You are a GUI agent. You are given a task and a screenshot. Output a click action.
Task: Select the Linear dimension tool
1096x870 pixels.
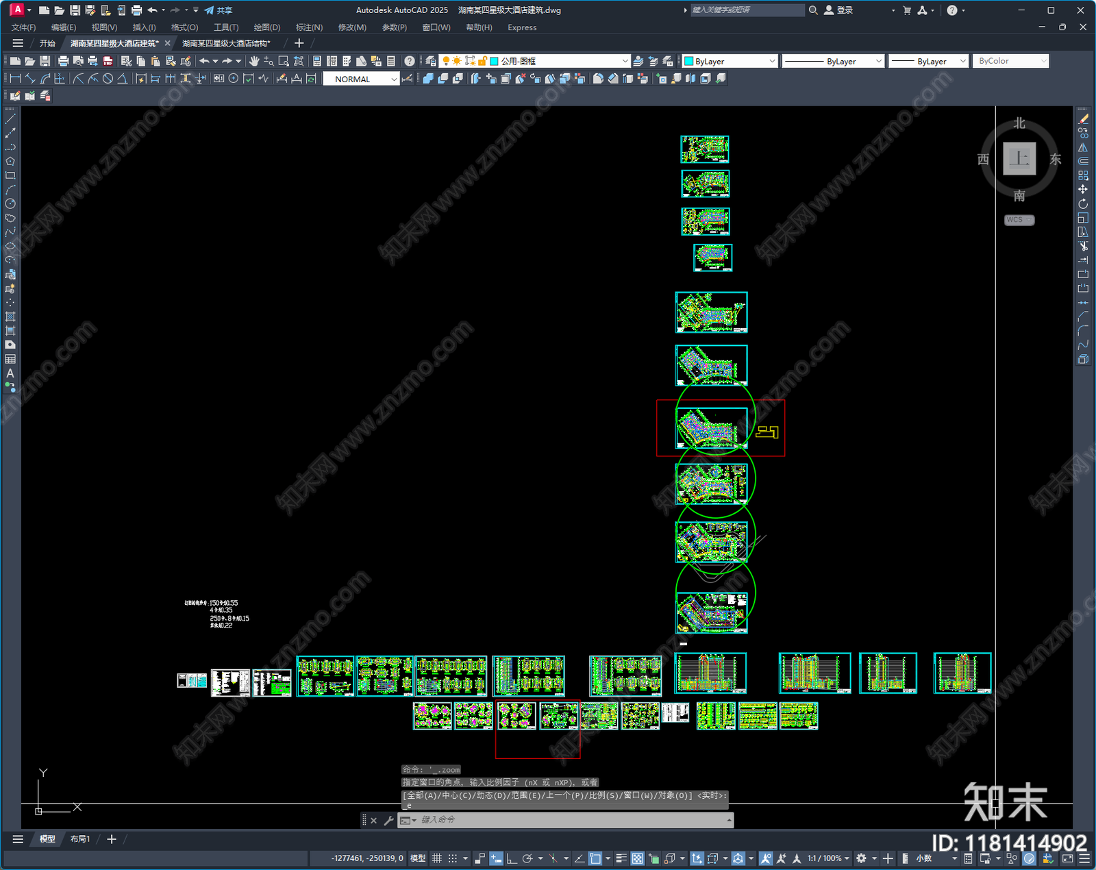coord(15,79)
